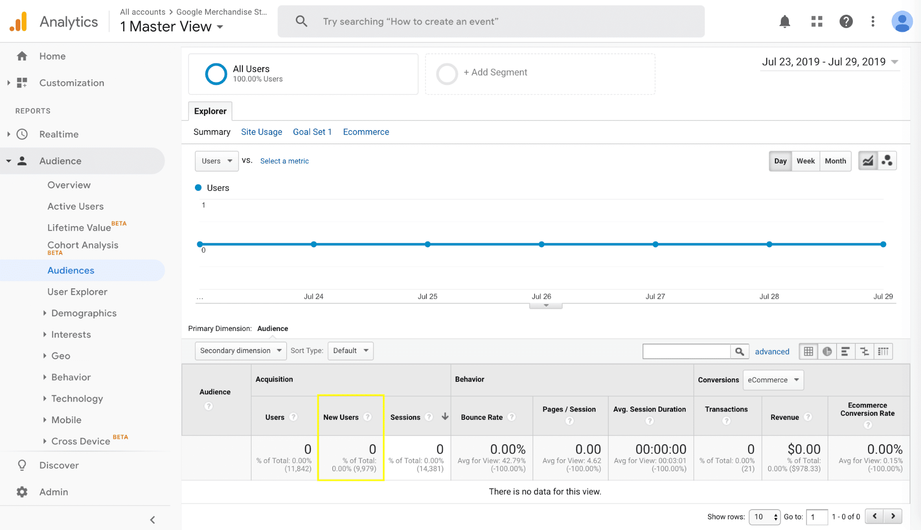
Task: Click the search magnifier in the top bar
Action: tap(301, 21)
